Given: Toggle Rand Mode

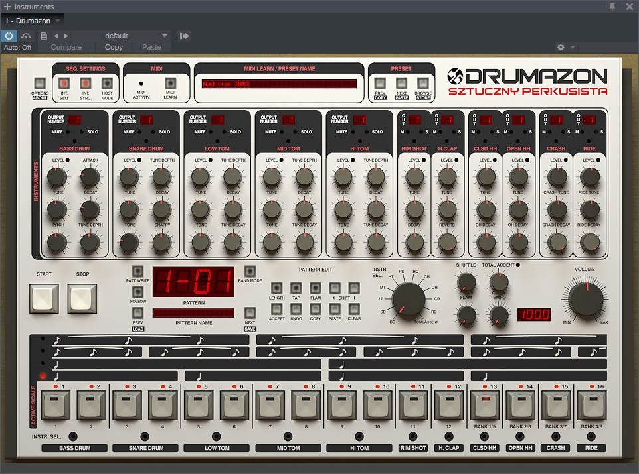Looking at the screenshot, I should [250, 271].
